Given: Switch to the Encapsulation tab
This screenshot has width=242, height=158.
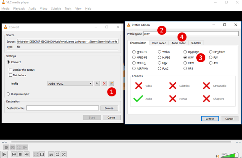Looking at the screenshot, I should 138,43.
